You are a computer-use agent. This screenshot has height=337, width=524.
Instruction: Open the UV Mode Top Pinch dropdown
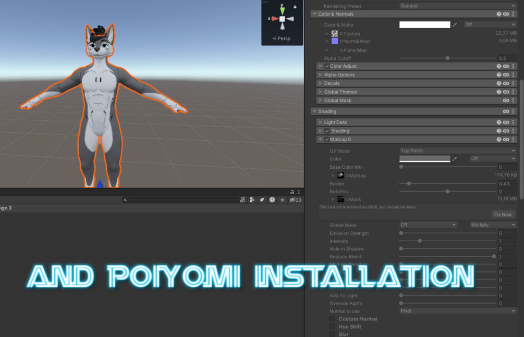click(x=458, y=151)
